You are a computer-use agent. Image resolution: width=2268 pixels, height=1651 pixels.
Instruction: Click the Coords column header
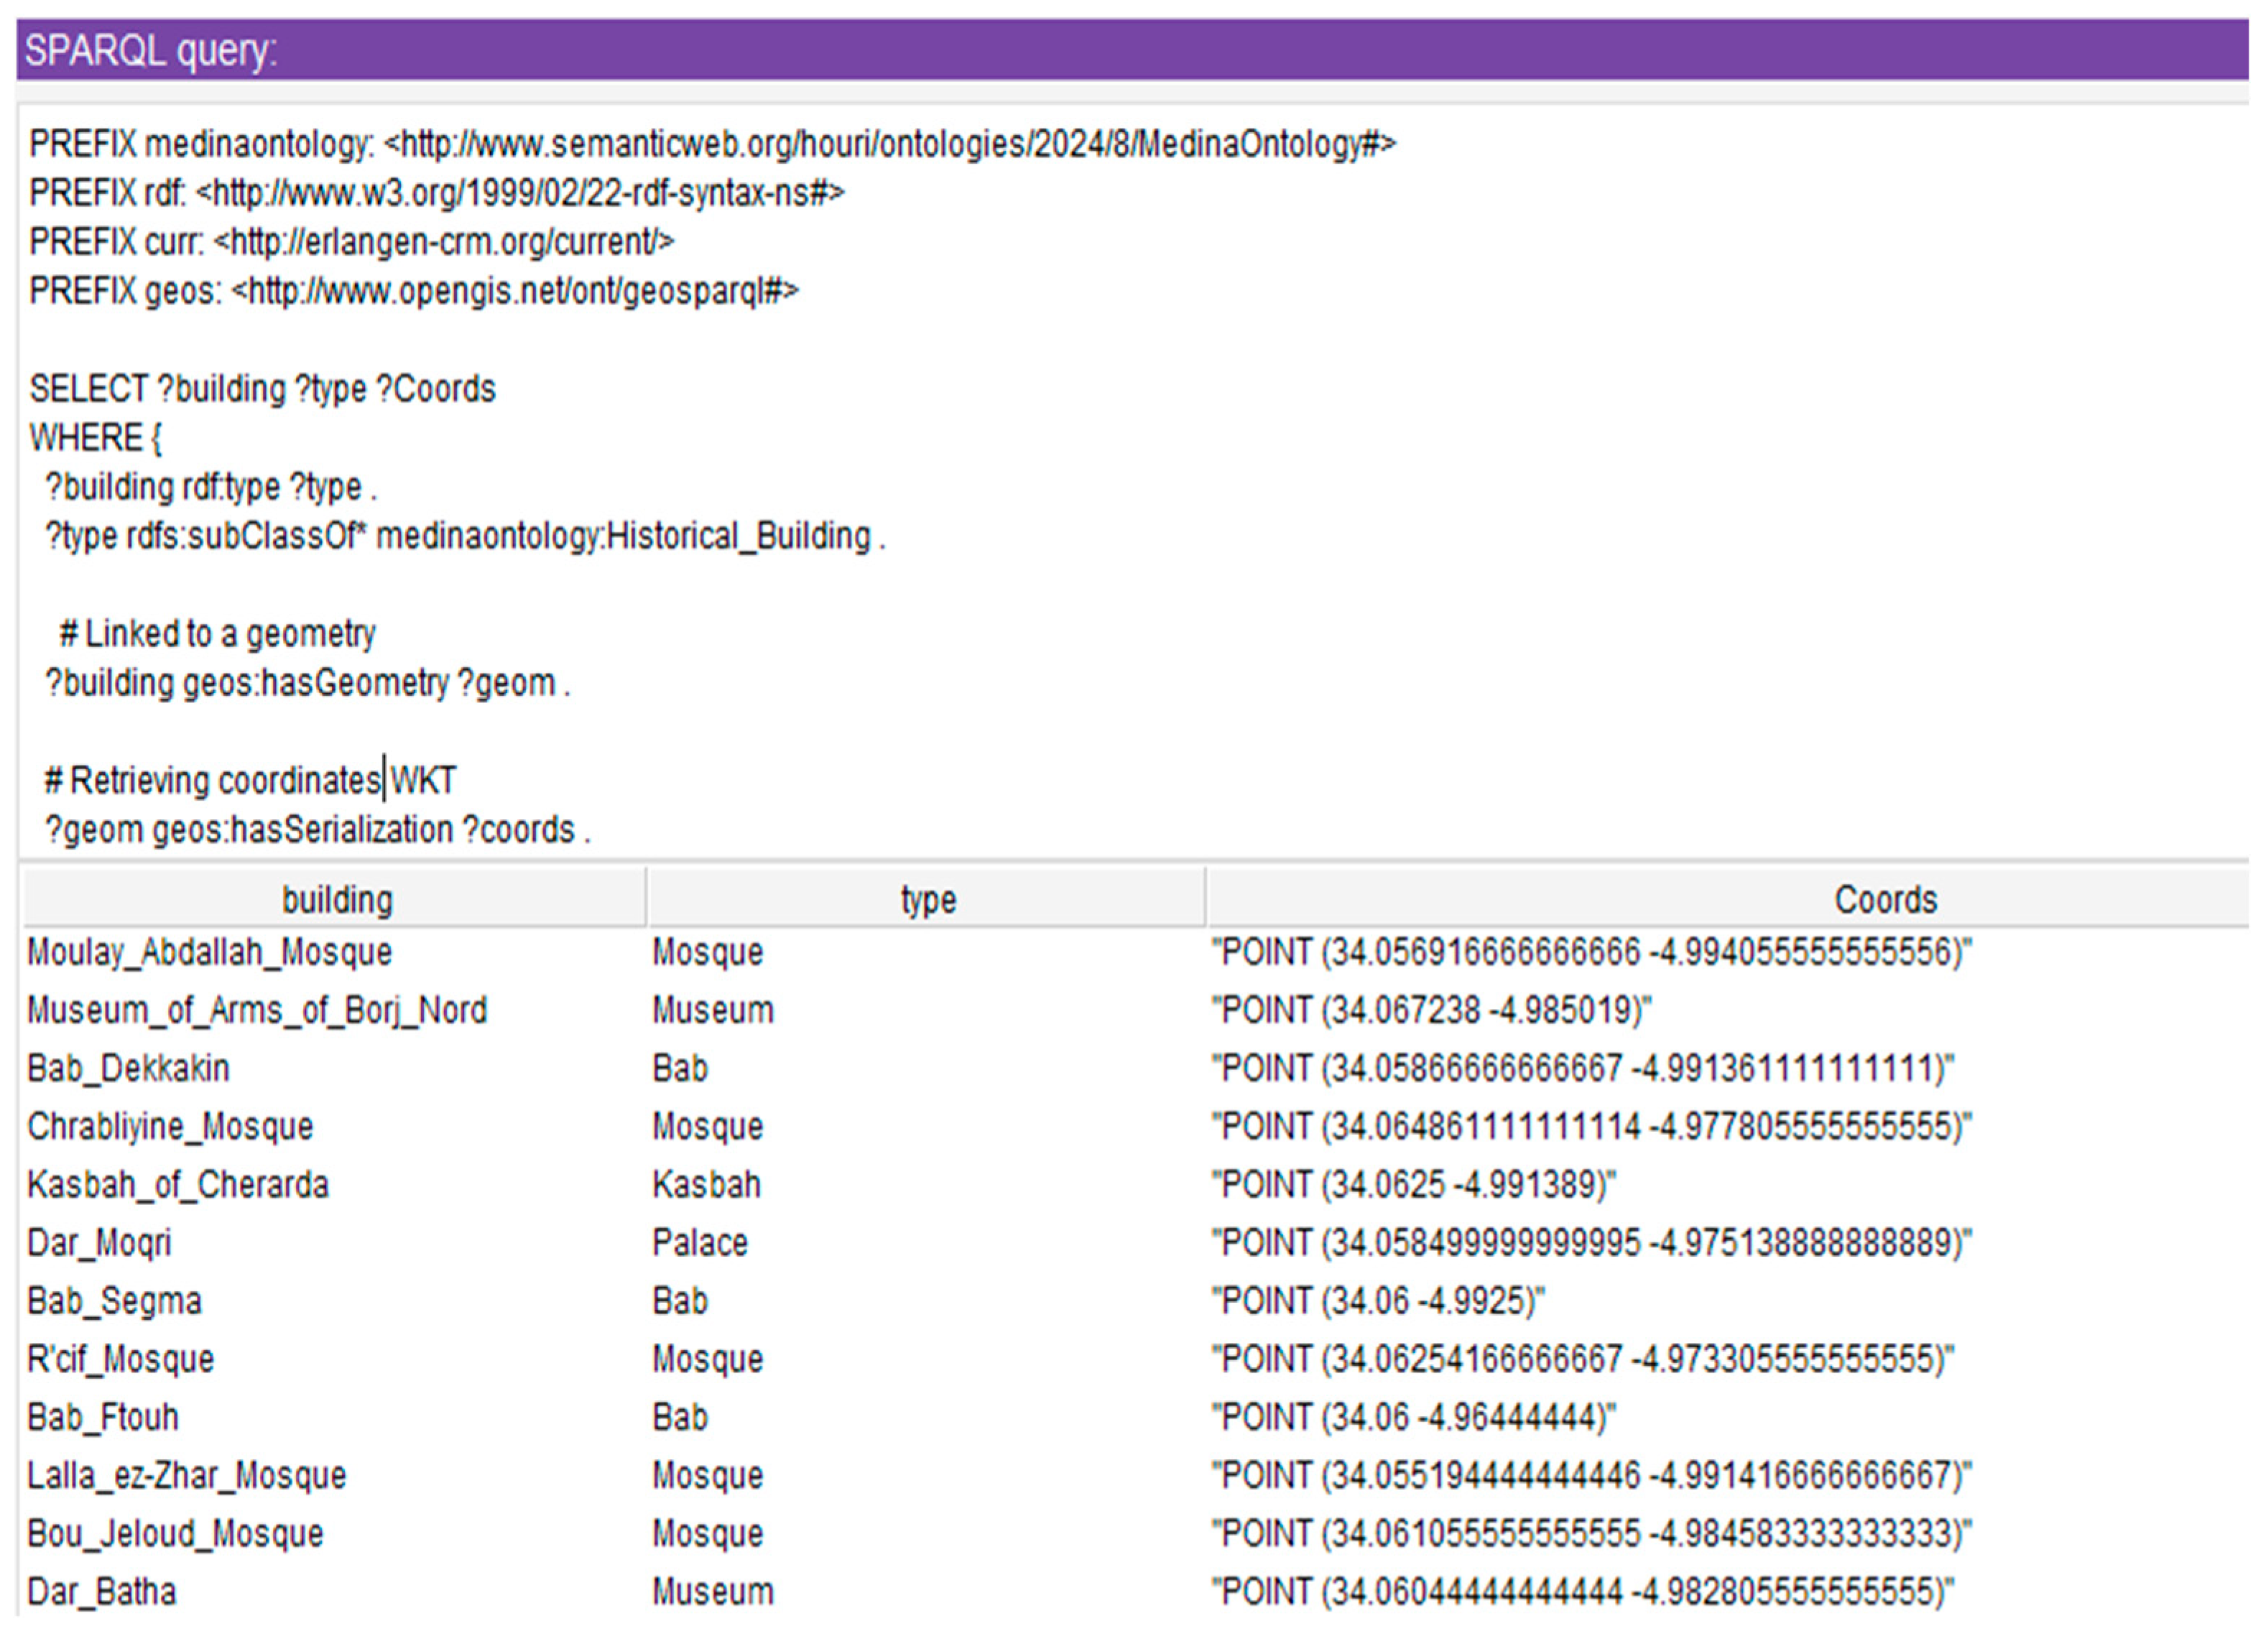[1884, 901]
